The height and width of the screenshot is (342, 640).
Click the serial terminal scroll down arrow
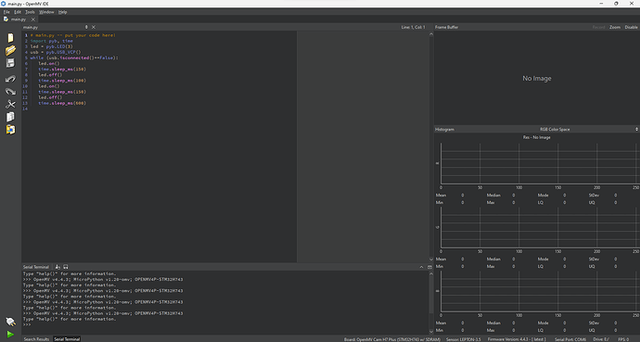431,332
